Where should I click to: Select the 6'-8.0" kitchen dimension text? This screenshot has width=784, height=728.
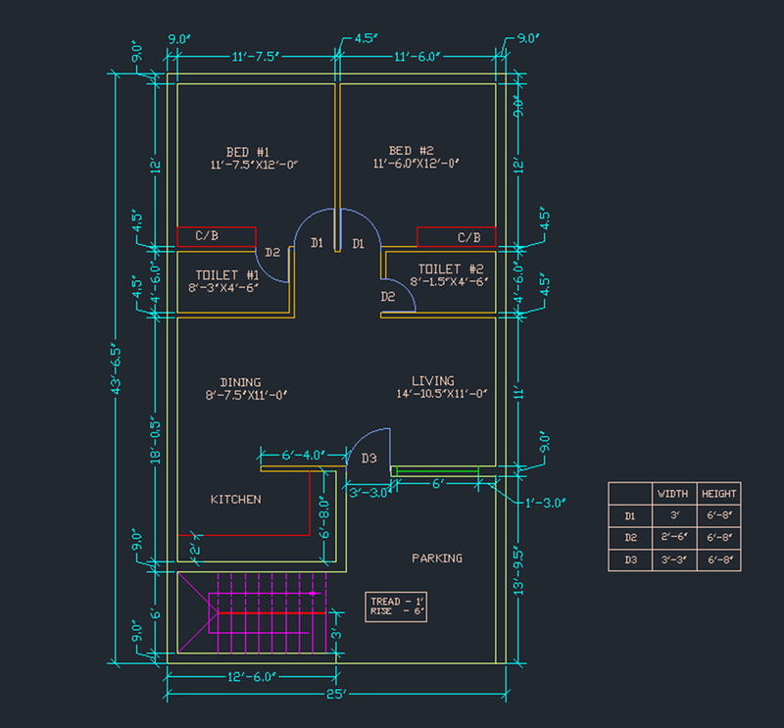[x=324, y=517]
